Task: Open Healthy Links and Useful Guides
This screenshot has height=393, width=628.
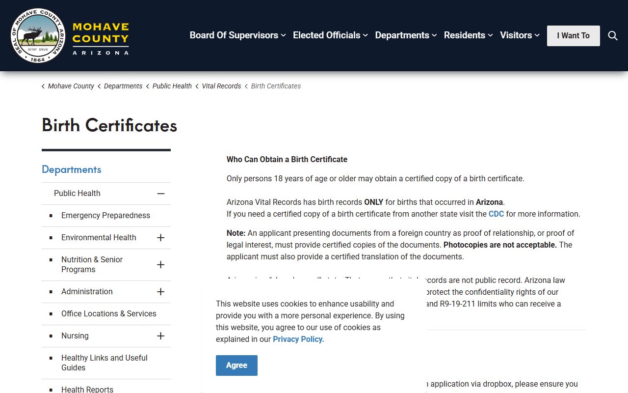Action: pyautogui.click(x=104, y=363)
